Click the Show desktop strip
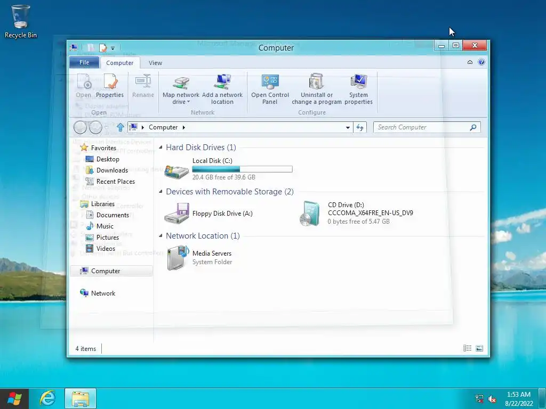546x409 pixels. pyautogui.click(x=542, y=398)
